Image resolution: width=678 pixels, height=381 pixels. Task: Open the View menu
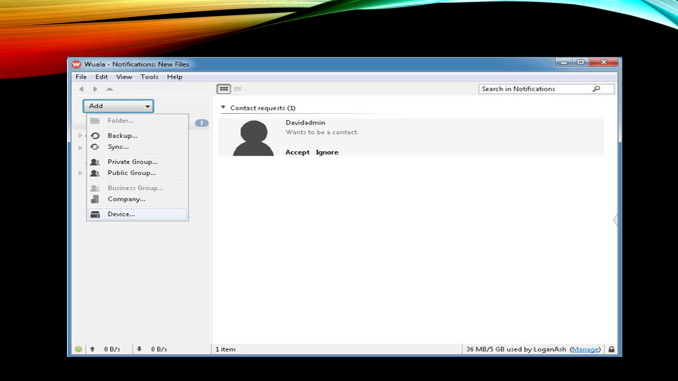pyautogui.click(x=124, y=77)
